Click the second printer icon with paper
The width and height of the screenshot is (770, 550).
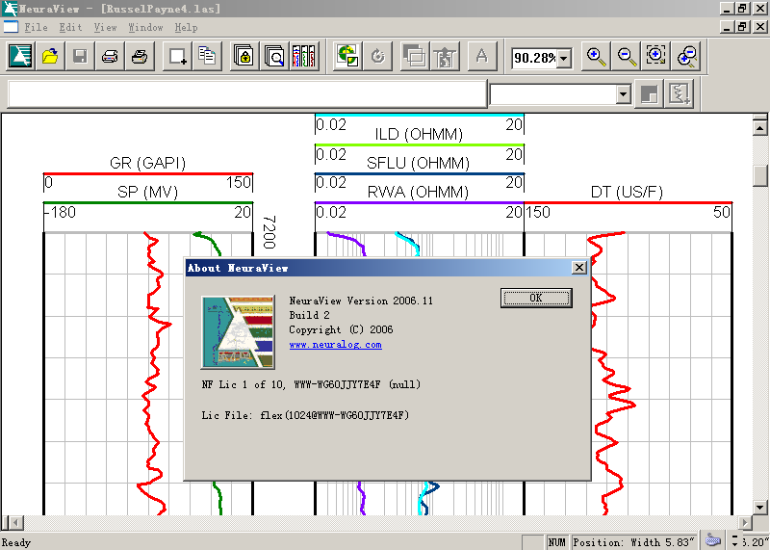coord(140,56)
